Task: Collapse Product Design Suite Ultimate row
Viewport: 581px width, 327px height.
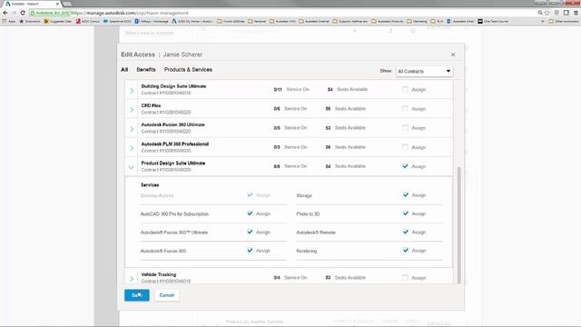Action: point(131,167)
